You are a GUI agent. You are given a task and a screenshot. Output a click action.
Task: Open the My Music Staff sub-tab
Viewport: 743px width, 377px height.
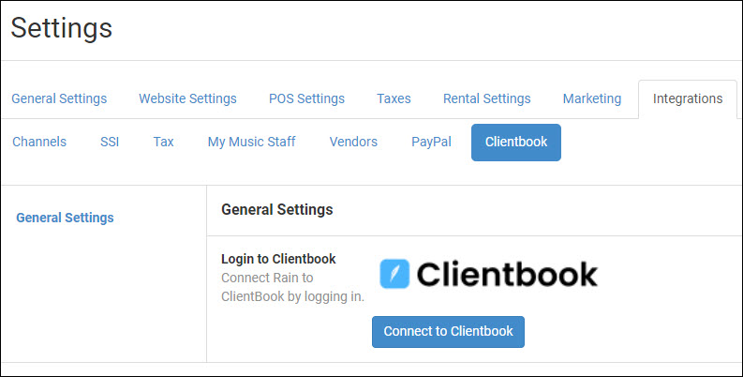[x=252, y=142]
